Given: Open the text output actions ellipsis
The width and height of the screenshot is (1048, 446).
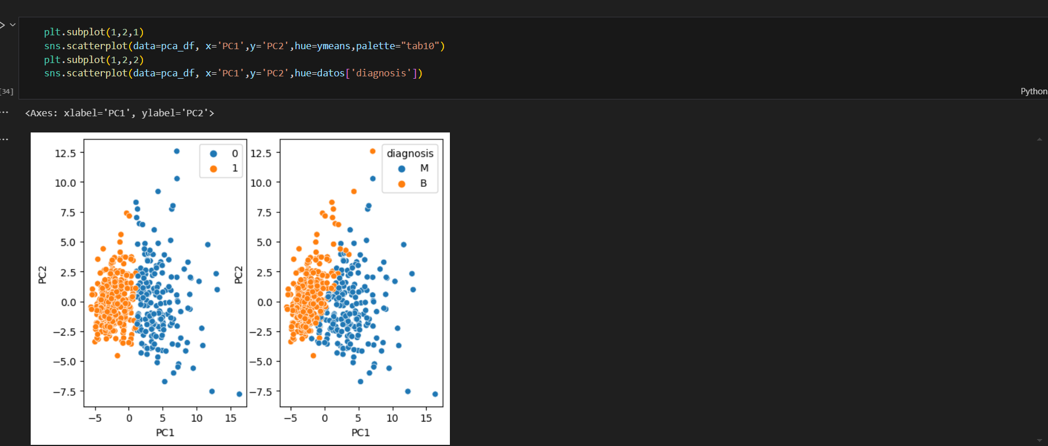Looking at the screenshot, I should click(x=5, y=113).
